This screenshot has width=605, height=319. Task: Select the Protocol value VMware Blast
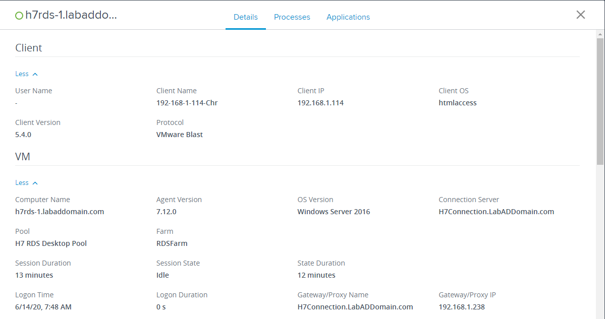pyautogui.click(x=179, y=135)
